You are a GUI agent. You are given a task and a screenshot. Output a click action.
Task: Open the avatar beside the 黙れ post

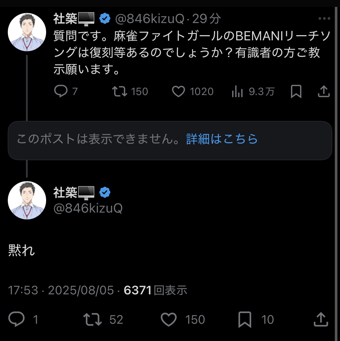tap(27, 200)
